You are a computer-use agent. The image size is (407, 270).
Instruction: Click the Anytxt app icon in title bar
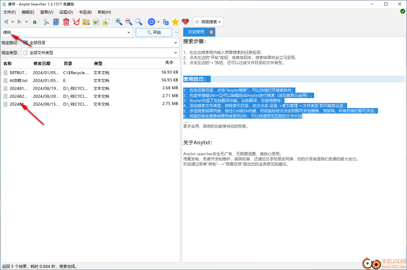pyautogui.click(x=4, y=4)
